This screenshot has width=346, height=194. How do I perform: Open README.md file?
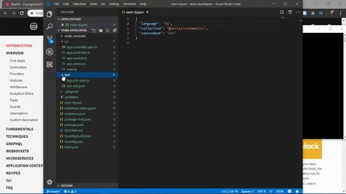74,130
